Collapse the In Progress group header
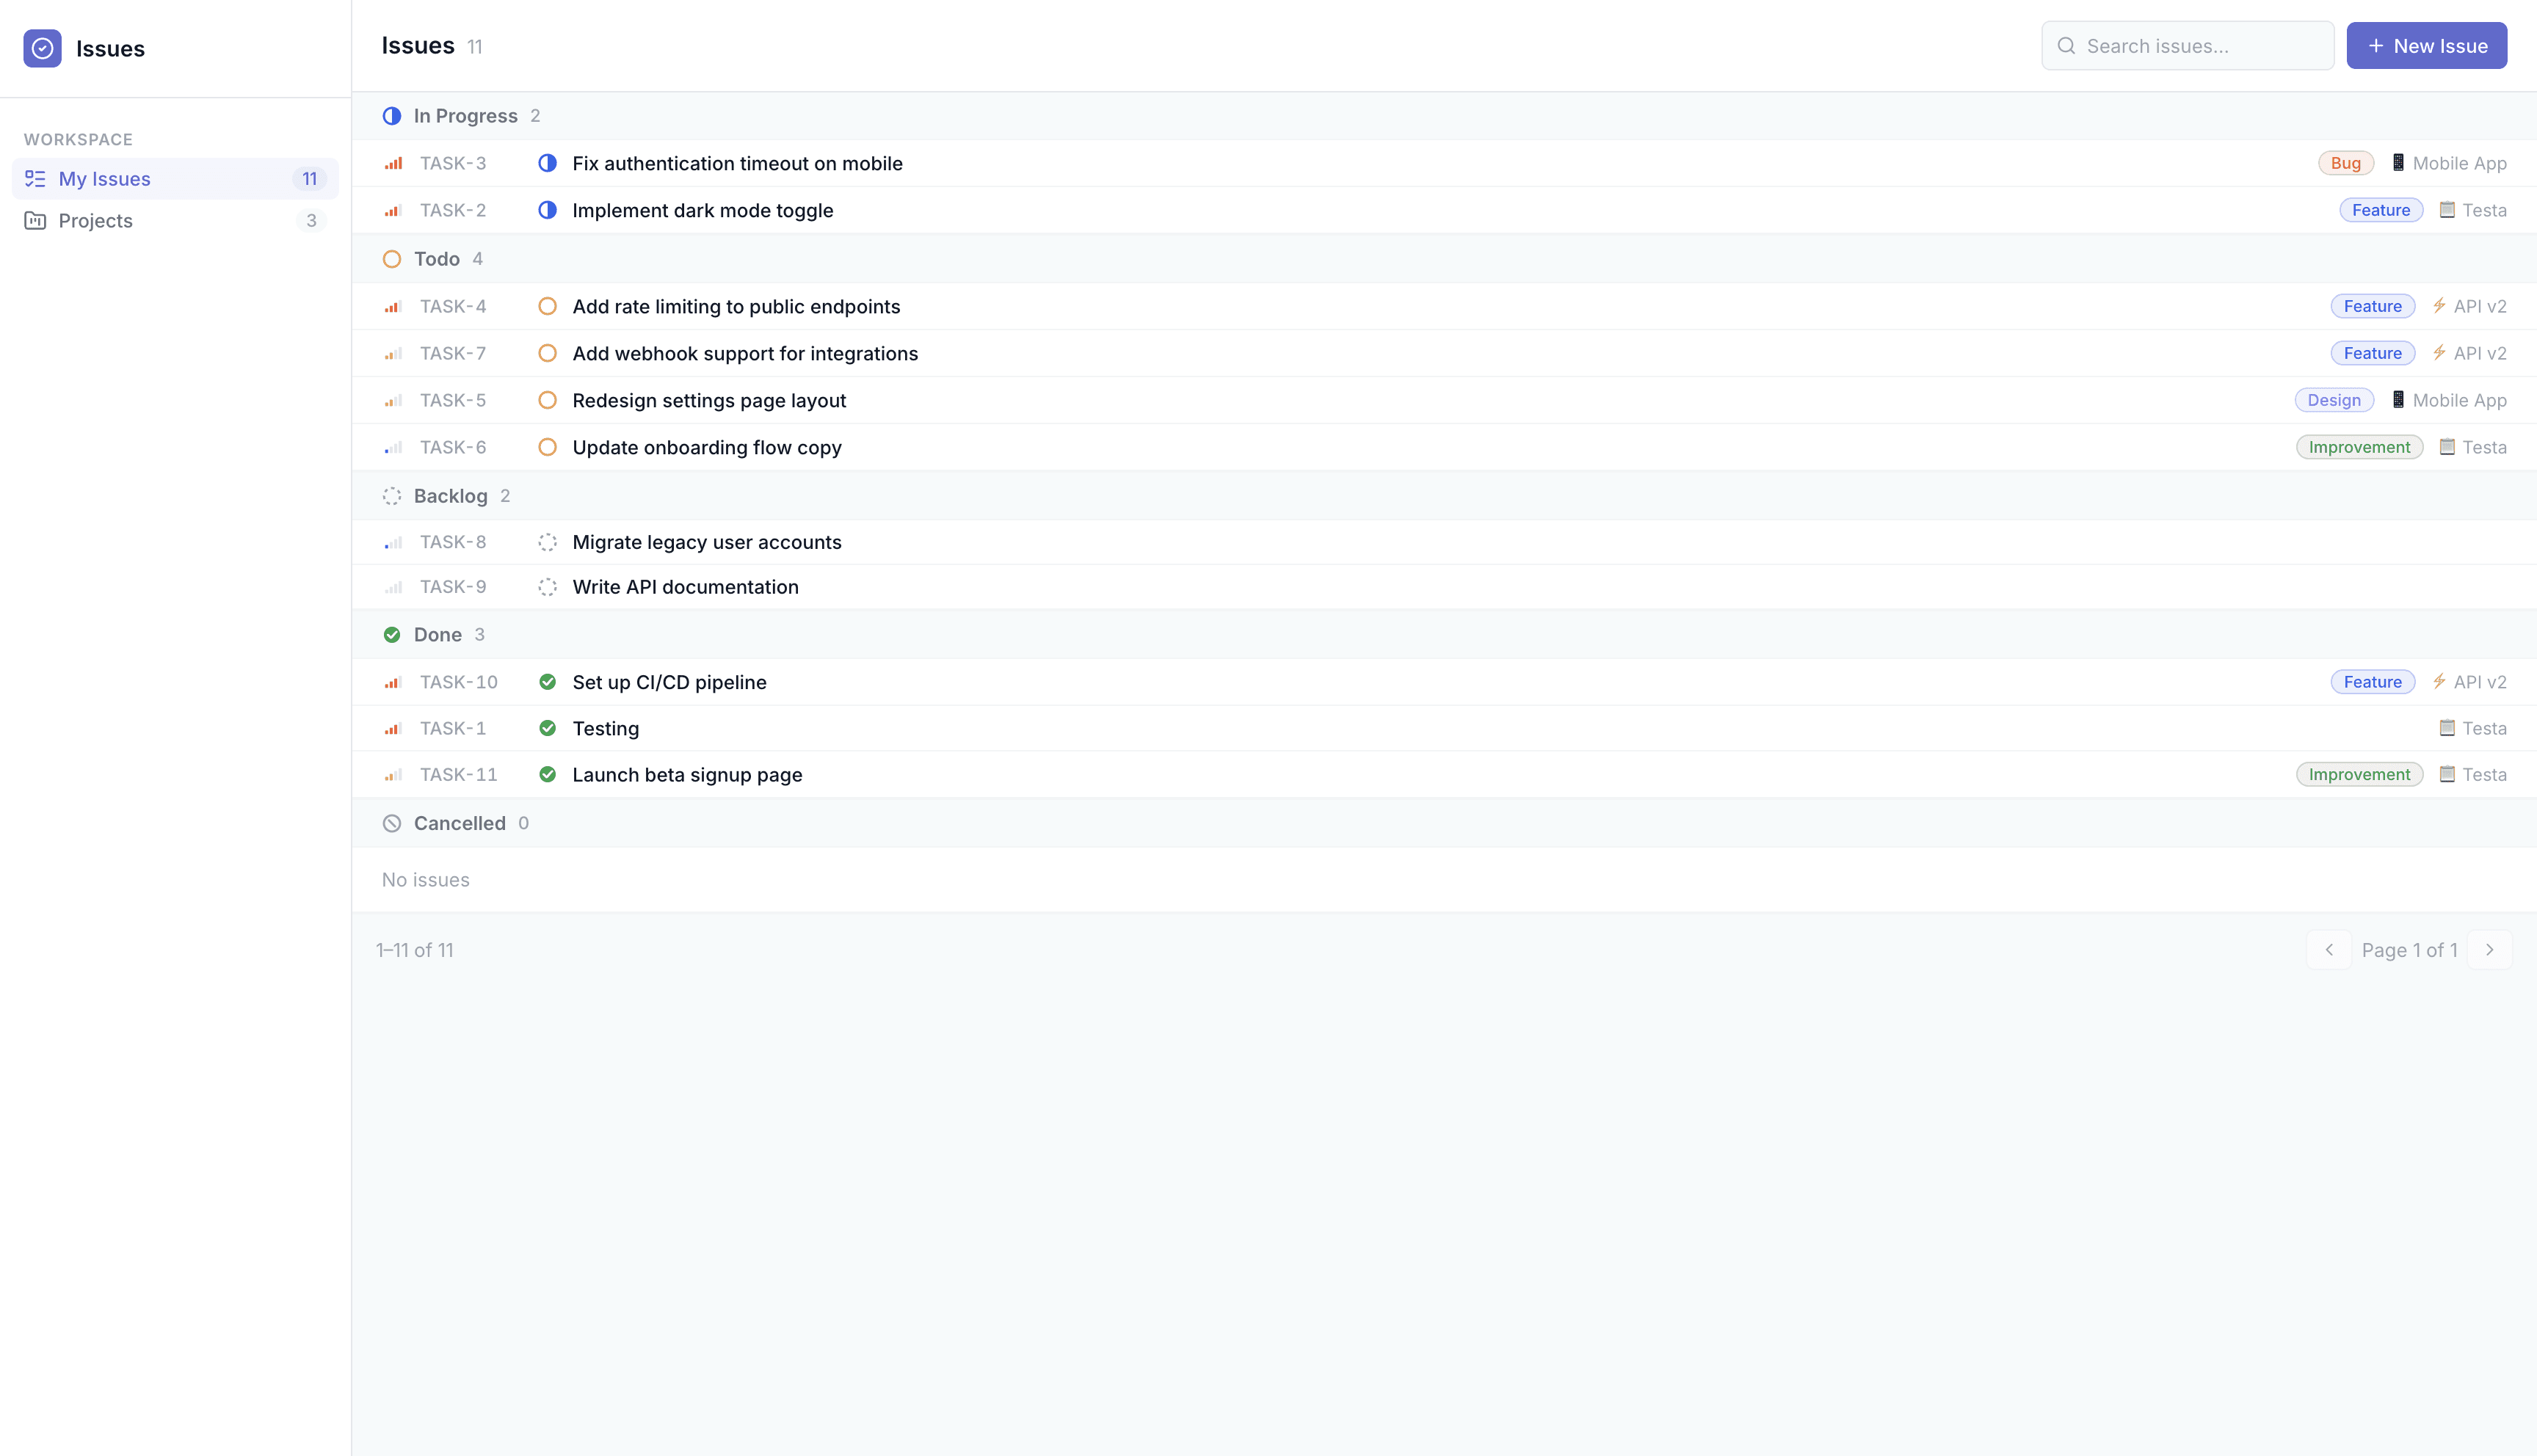 pyautogui.click(x=465, y=116)
